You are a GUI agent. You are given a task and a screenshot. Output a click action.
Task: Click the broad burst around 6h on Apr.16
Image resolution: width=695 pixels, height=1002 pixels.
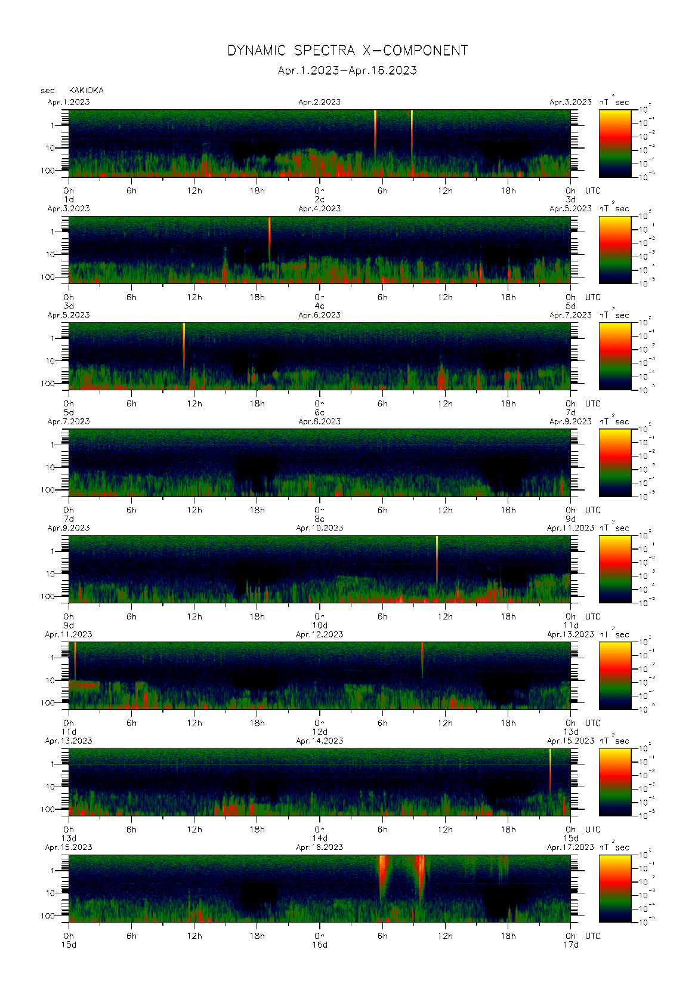(x=382, y=877)
